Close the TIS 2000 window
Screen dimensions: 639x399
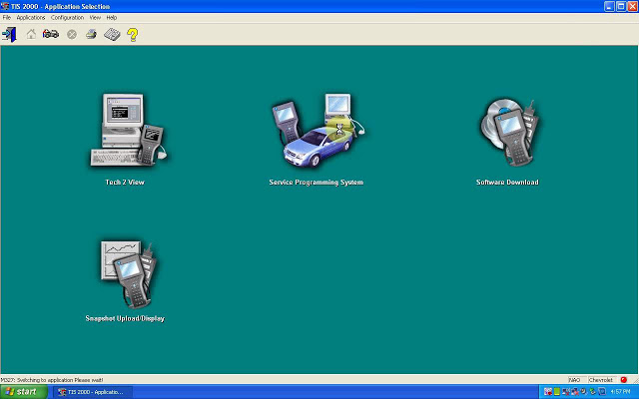(632, 6)
